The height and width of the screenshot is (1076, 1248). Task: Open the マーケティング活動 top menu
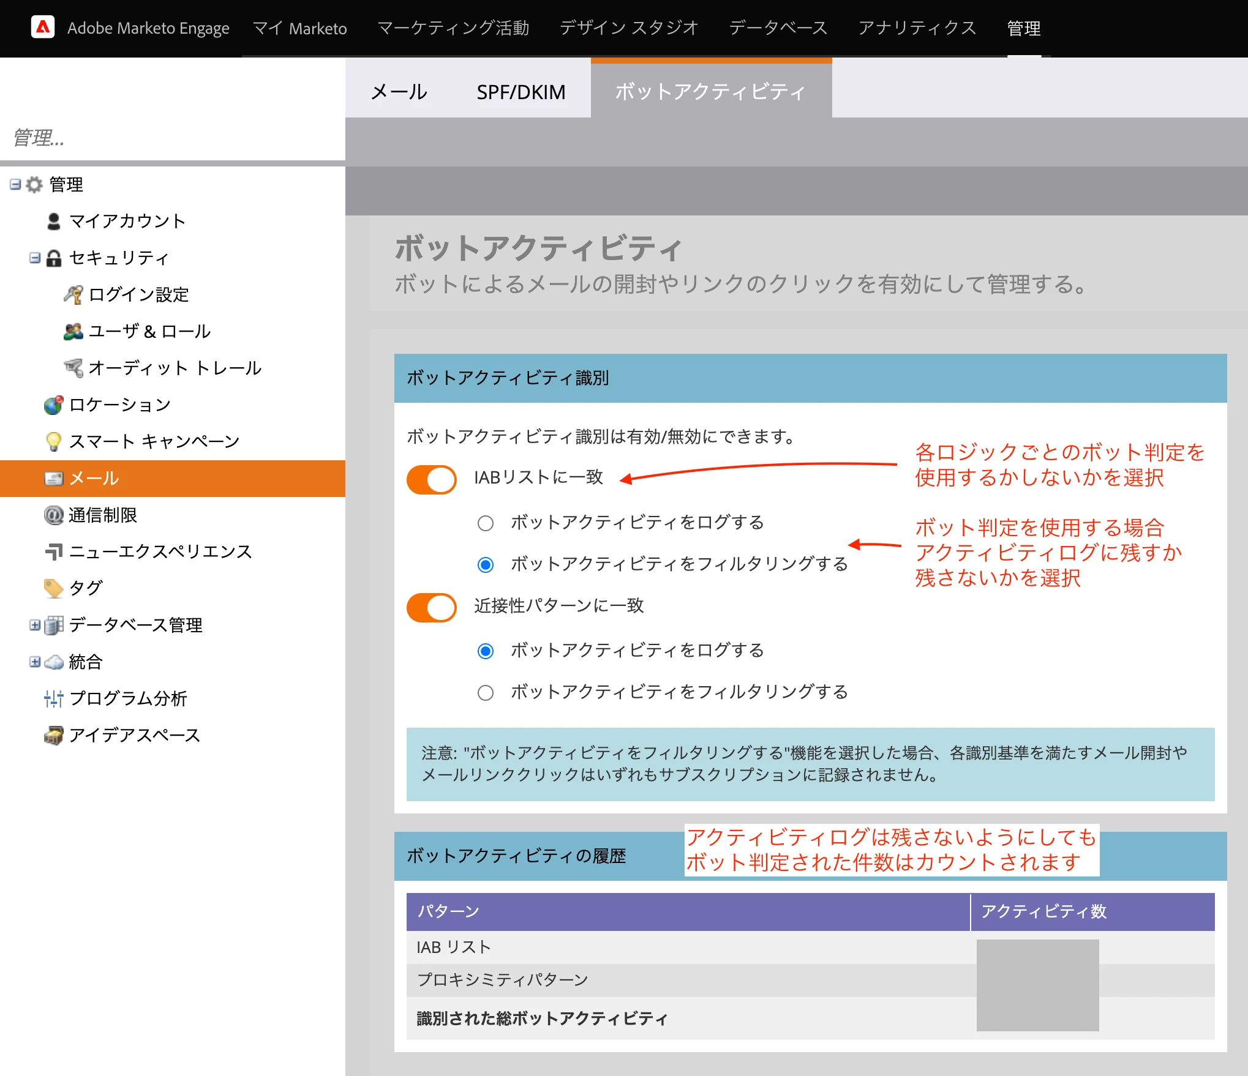tap(453, 28)
